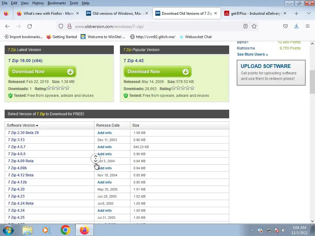315x236 pixels.
Task: Open the Help menu
Action: pos(86,3)
